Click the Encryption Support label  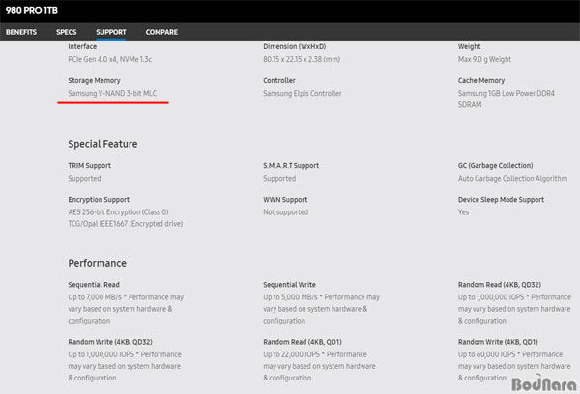tap(99, 200)
